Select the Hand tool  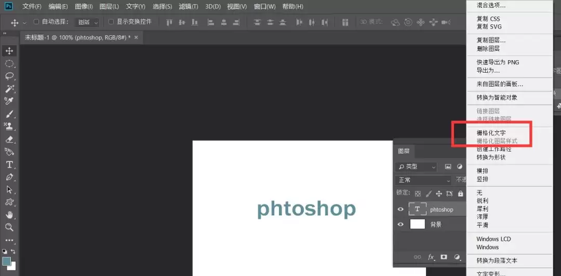tap(9, 215)
